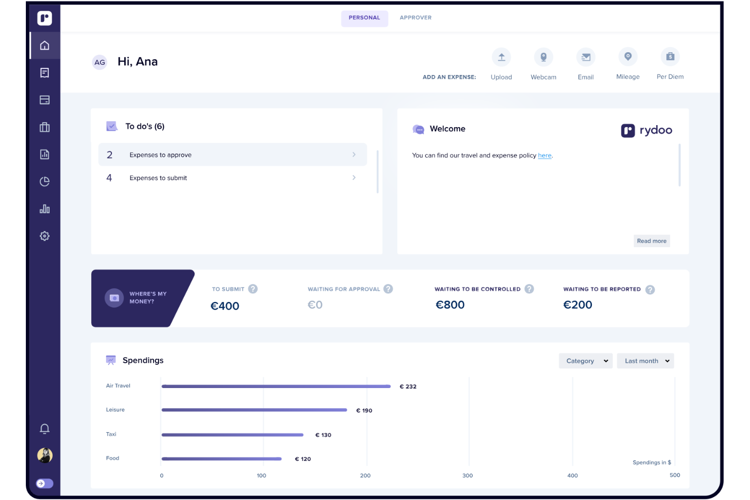The image size is (750, 500).
Task: Add an expense via Webcam
Action: [x=543, y=57]
